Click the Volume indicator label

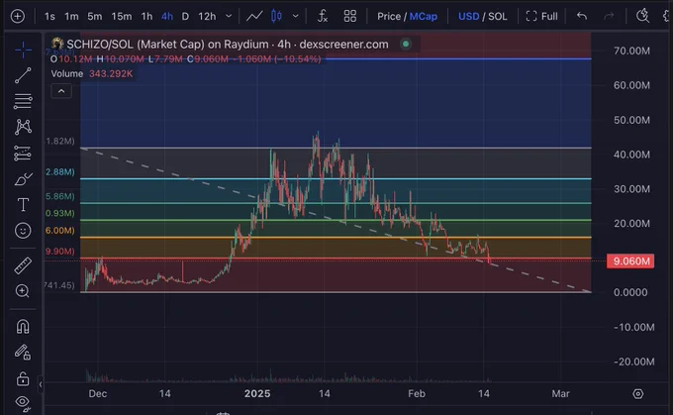click(x=67, y=73)
